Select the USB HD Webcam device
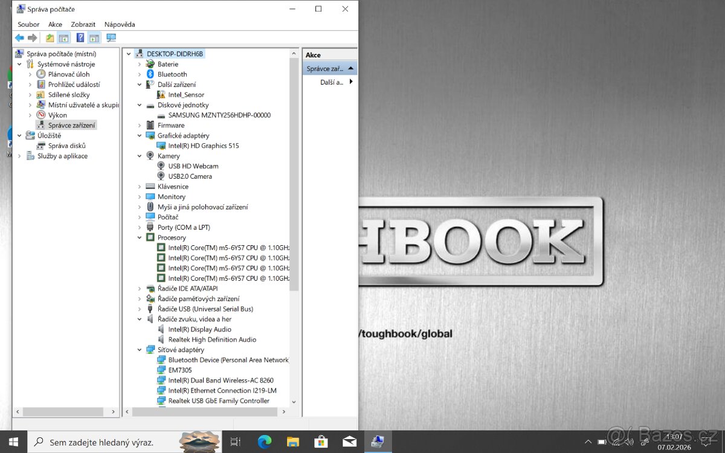Image resolution: width=725 pixels, height=453 pixels. pos(193,165)
